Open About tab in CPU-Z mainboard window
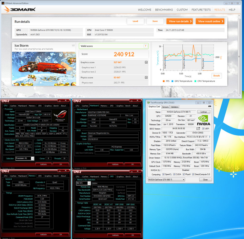 tap(135, 106)
